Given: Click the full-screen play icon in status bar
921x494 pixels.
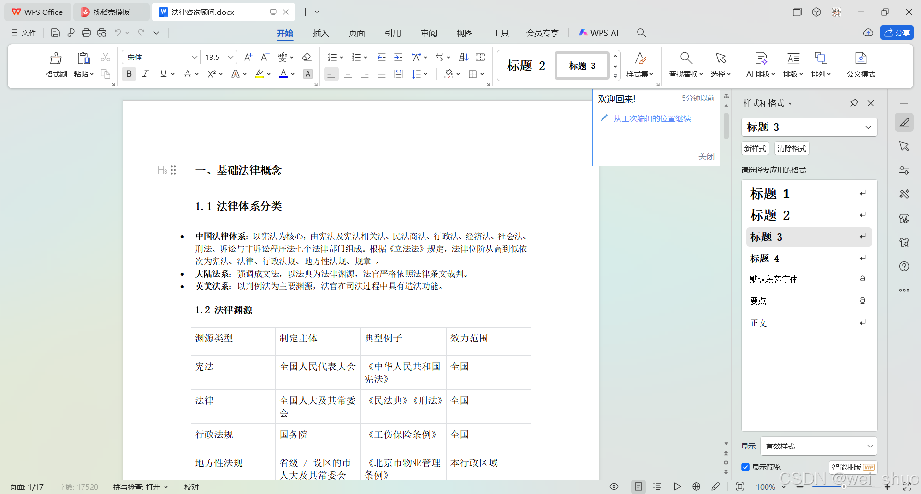Looking at the screenshot, I should pyautogui.click(x=677, y=486).
